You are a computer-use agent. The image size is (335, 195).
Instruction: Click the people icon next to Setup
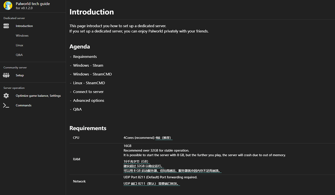coord(6,75)
